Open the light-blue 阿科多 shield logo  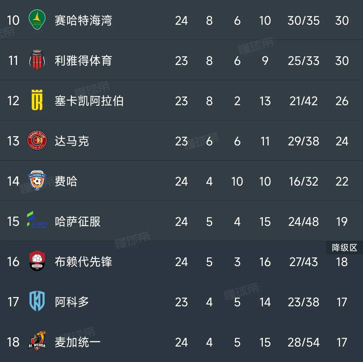(x=37, y=301)
